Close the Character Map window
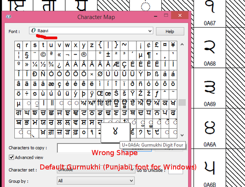 [180, 15]
